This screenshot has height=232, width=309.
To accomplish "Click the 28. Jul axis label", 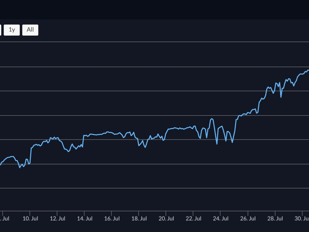I will coord(275,218).
